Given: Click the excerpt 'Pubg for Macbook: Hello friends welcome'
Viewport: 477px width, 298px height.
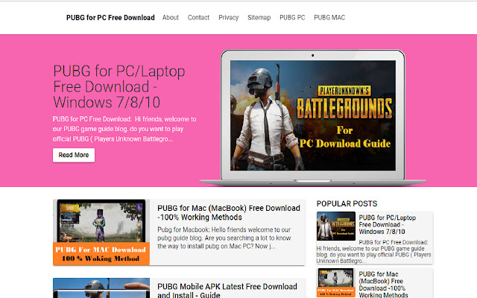Looking at the screenshot, I should (x=224, y=238).
